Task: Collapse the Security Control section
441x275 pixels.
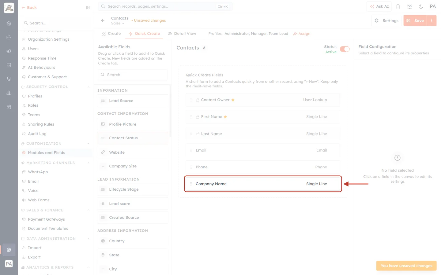Action: pos(89,87)
